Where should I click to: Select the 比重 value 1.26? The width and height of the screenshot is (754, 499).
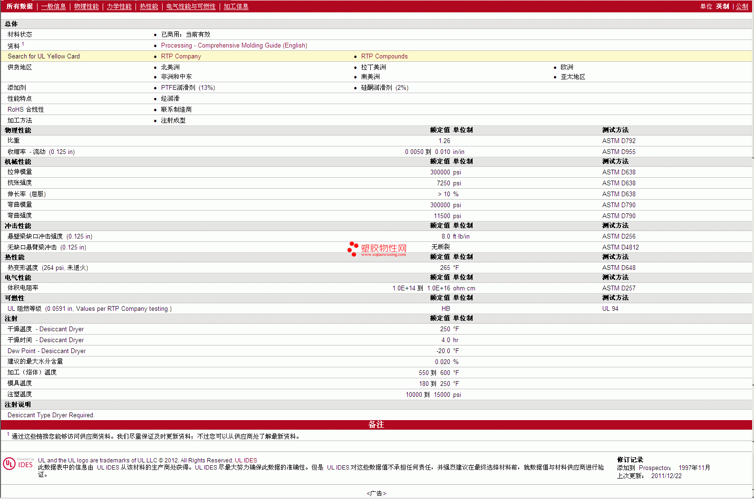[x=444, y=141]
